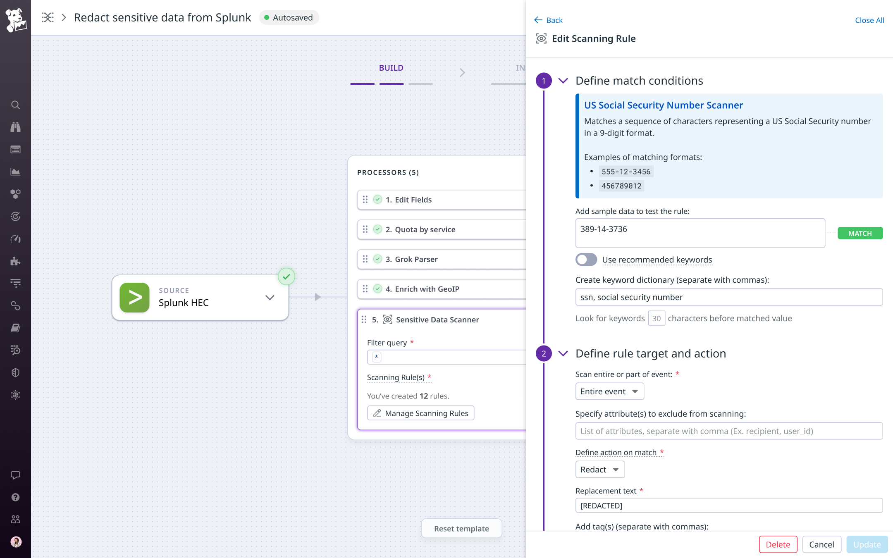This screenshot has height=558, width=893.
Task: Select the Security shield icon in sidebar
Action: (x=15, y=372)
